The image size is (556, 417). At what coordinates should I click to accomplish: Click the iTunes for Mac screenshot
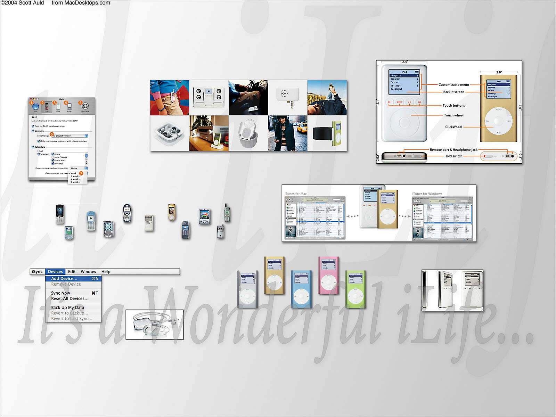point(315,218)
